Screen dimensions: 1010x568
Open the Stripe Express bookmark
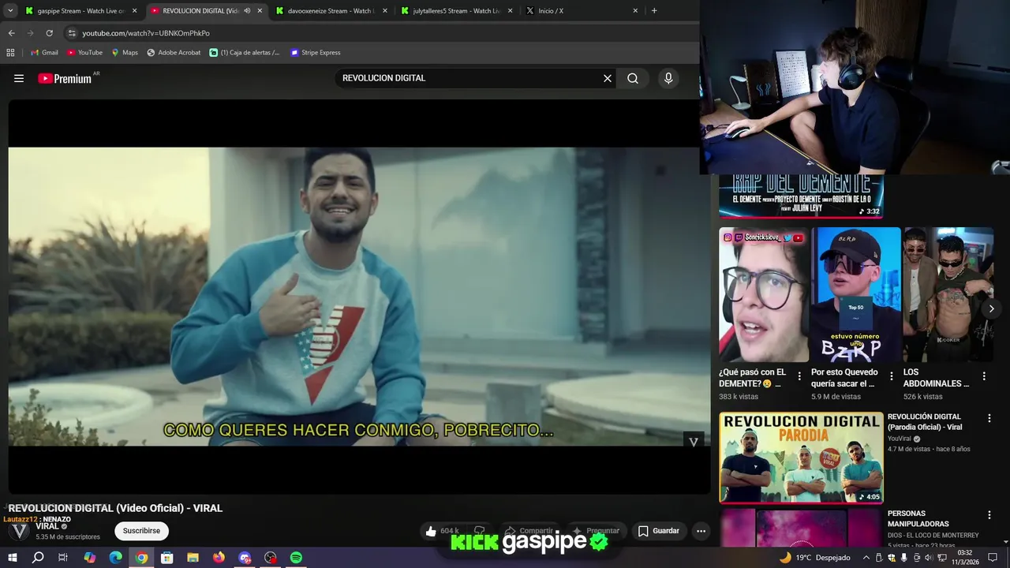316,53
